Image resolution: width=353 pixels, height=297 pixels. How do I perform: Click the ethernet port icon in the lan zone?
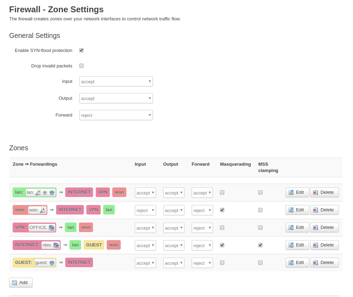38,192
